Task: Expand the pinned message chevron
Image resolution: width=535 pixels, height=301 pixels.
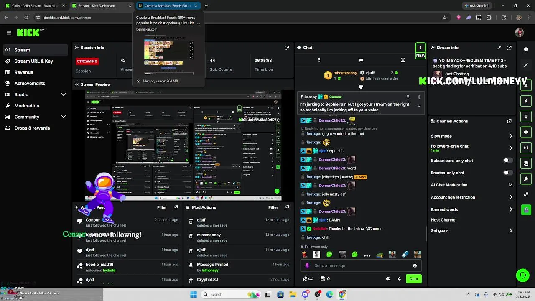Action: point(419,106)
